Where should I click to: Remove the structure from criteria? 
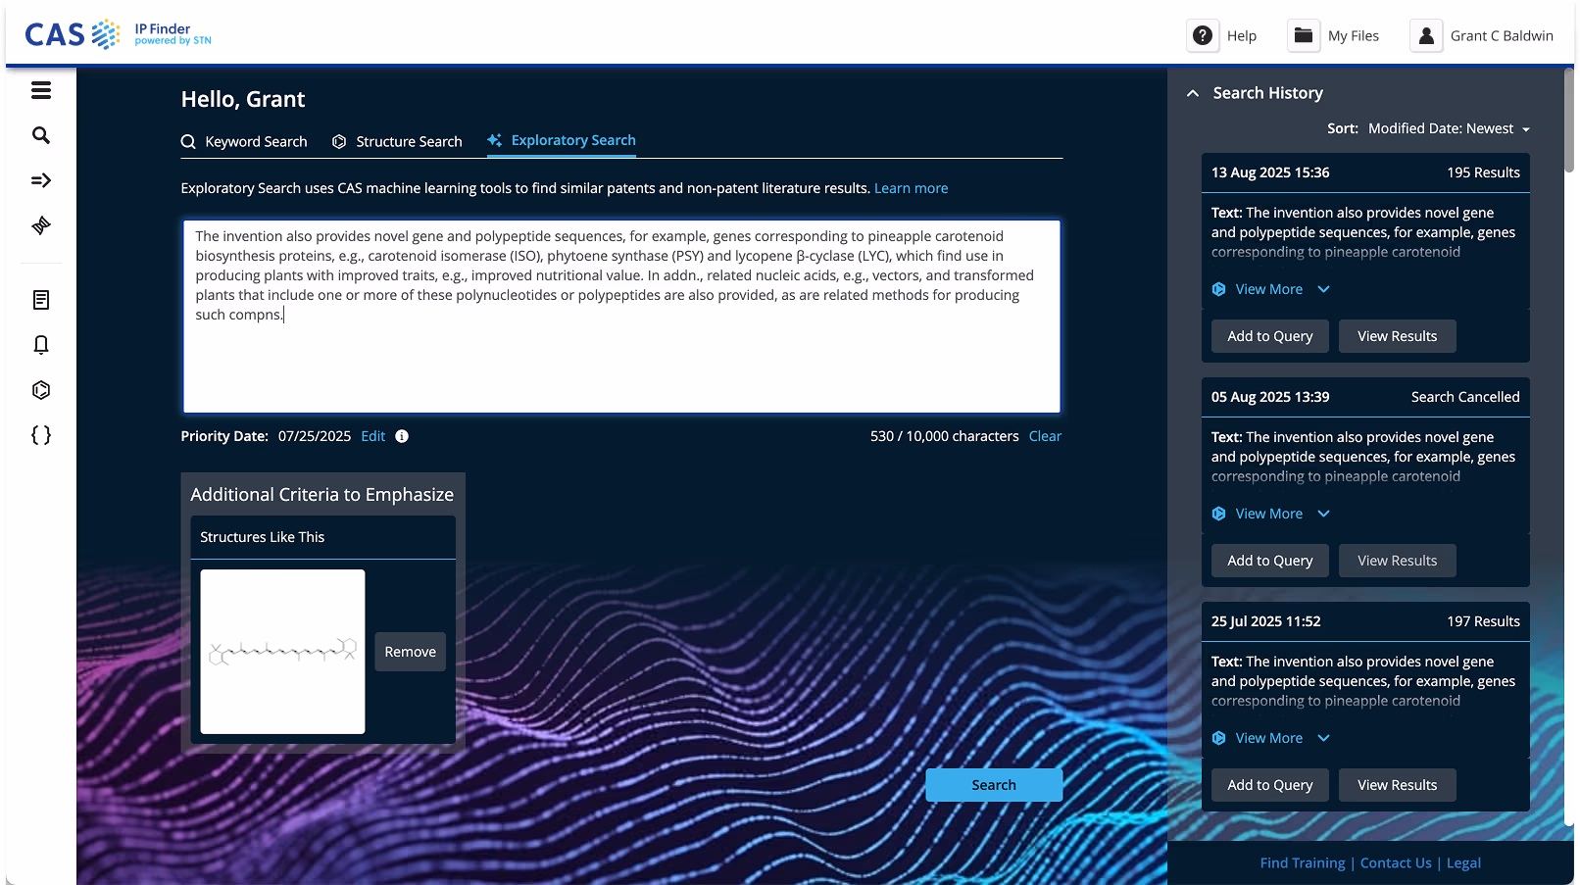click(410, 652)
